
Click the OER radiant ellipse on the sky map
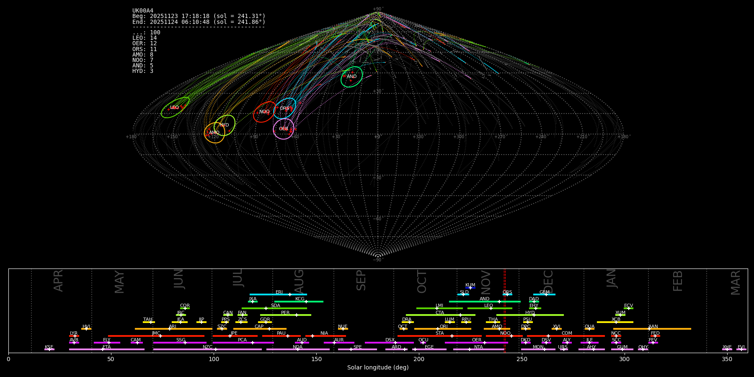[284, 129]
